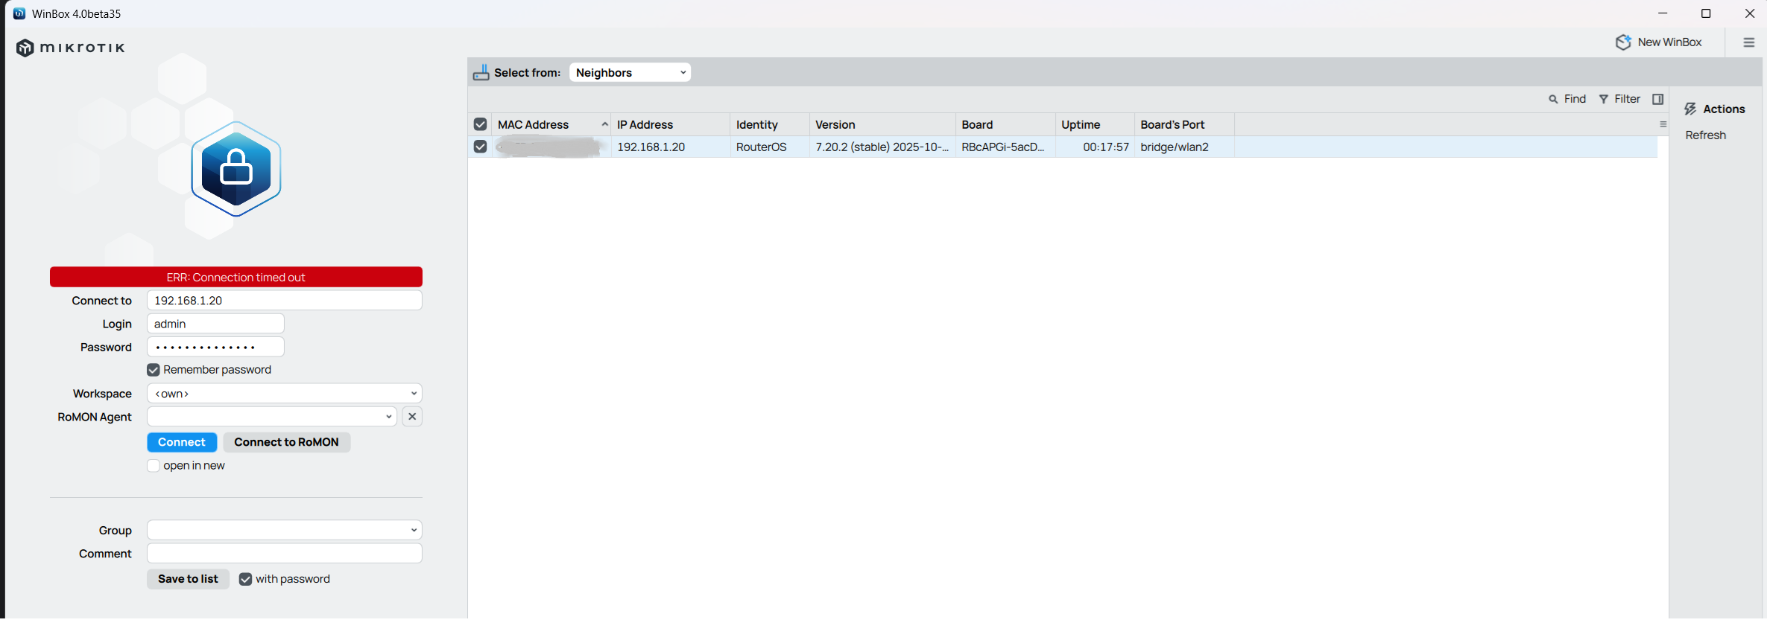
Task: Click the Filter label button
Action: click(x=1627, y=99)
